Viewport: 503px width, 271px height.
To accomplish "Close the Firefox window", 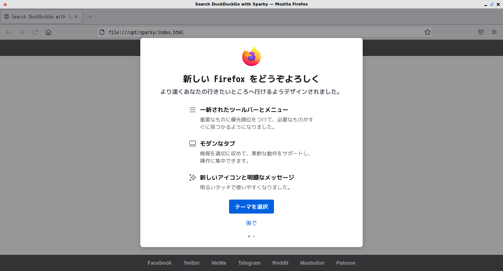I will point(498,4).
